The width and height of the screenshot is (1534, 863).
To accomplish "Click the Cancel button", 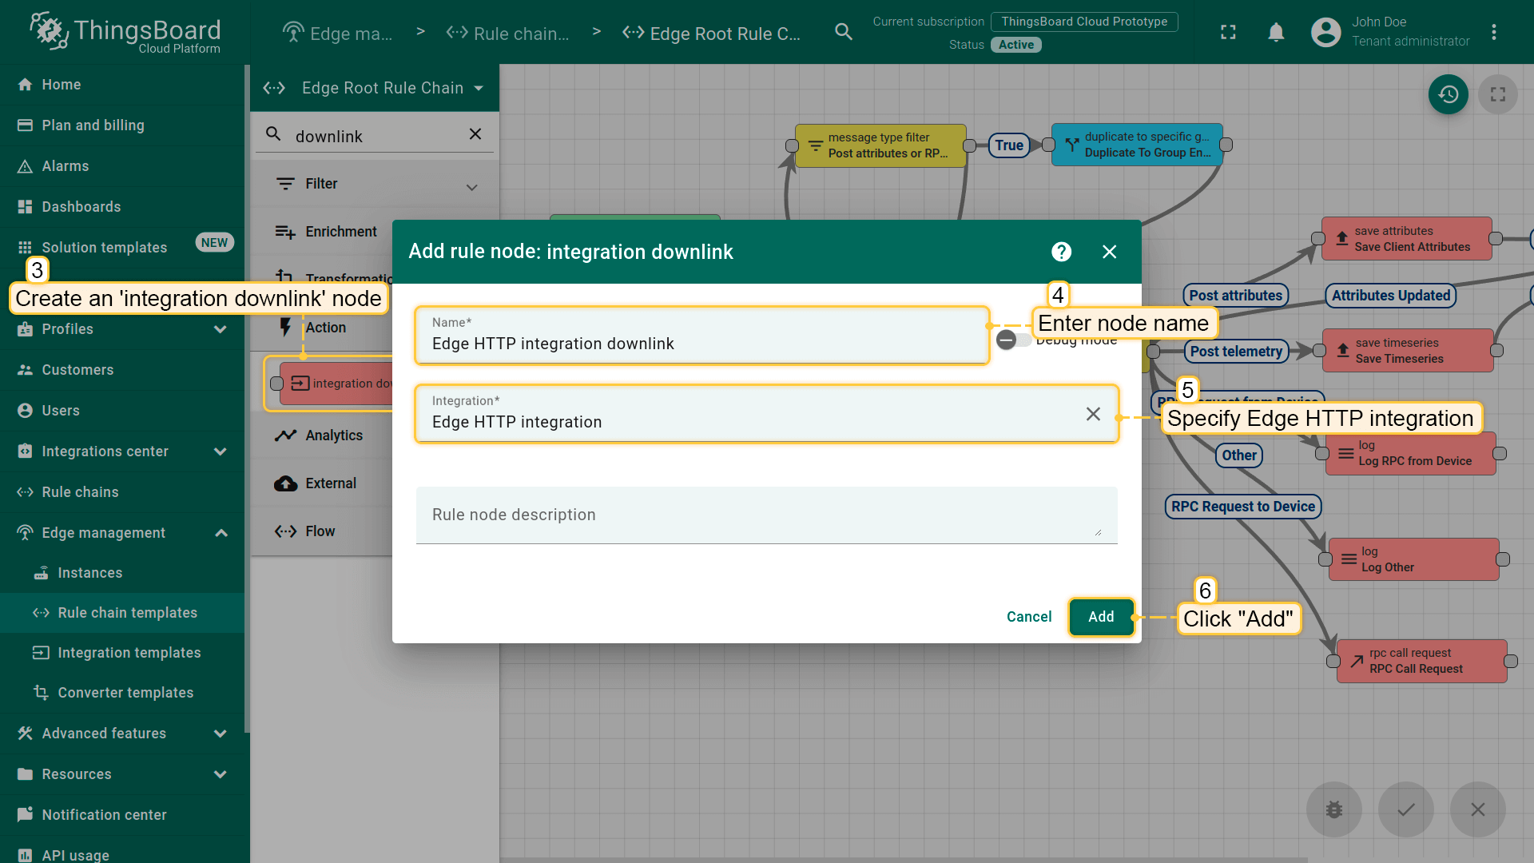I will click(x=1028, y=617).
